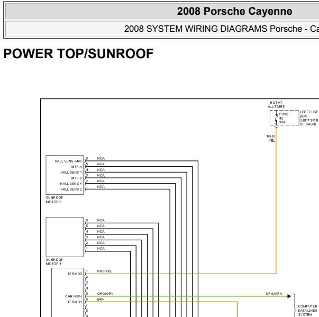Click the 'POWER TOP/SUNROOF' heading
319x317 pixels.
tap(78, 53)
